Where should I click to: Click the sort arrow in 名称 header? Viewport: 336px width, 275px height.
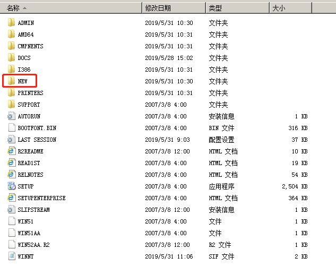coord(25,8)
